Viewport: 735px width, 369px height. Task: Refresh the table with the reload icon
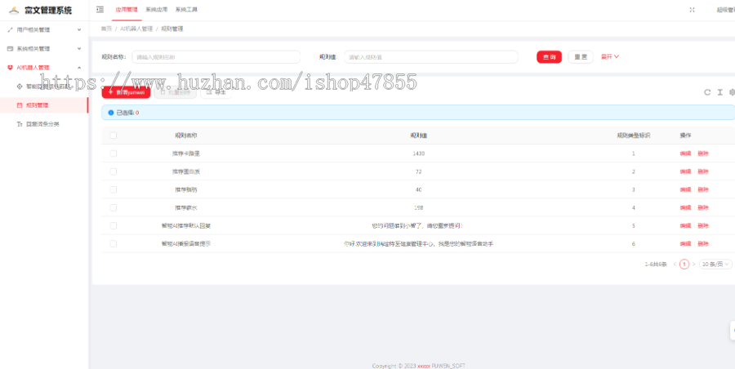(x=707, y=92)
